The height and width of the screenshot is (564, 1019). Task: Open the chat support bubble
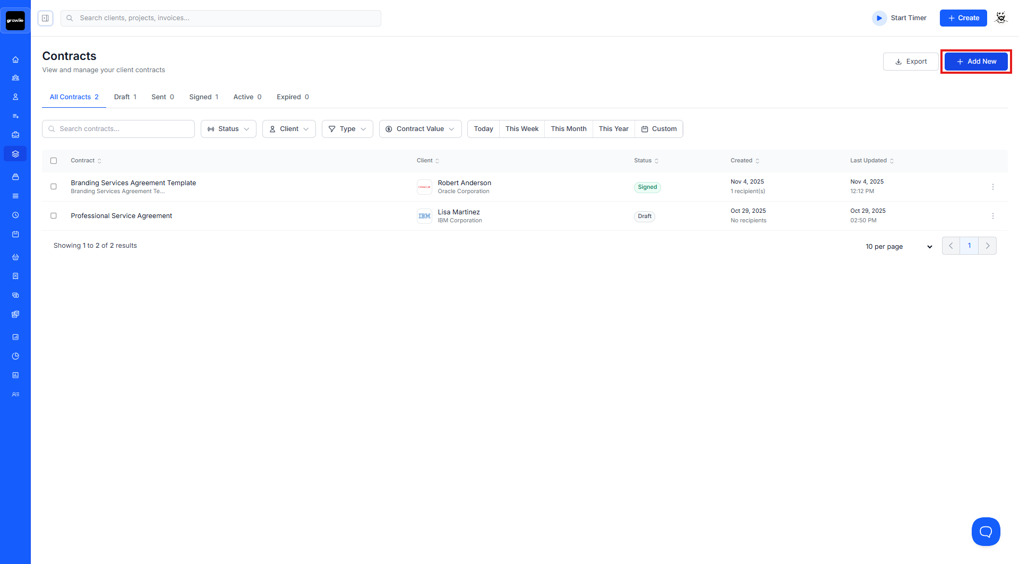(x=986, y=532)
